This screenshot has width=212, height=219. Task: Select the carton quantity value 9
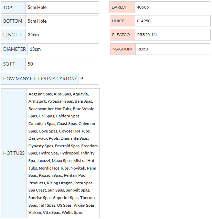[82, 79]
